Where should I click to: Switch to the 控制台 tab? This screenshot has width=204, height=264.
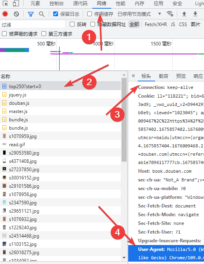57,4
